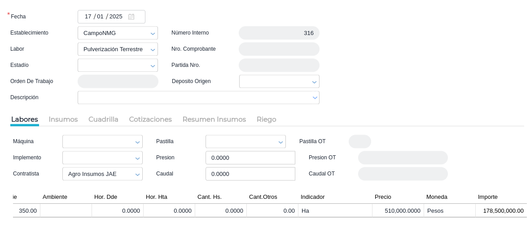Expand the Establecimiento dropdown

(153, 34)
